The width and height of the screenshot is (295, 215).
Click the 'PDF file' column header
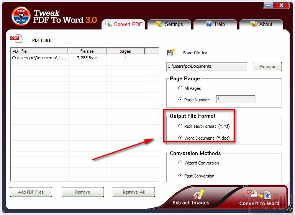click(39, 51)
